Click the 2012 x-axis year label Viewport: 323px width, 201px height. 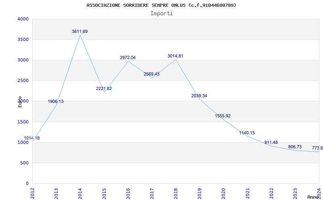[x=32, y=193]
